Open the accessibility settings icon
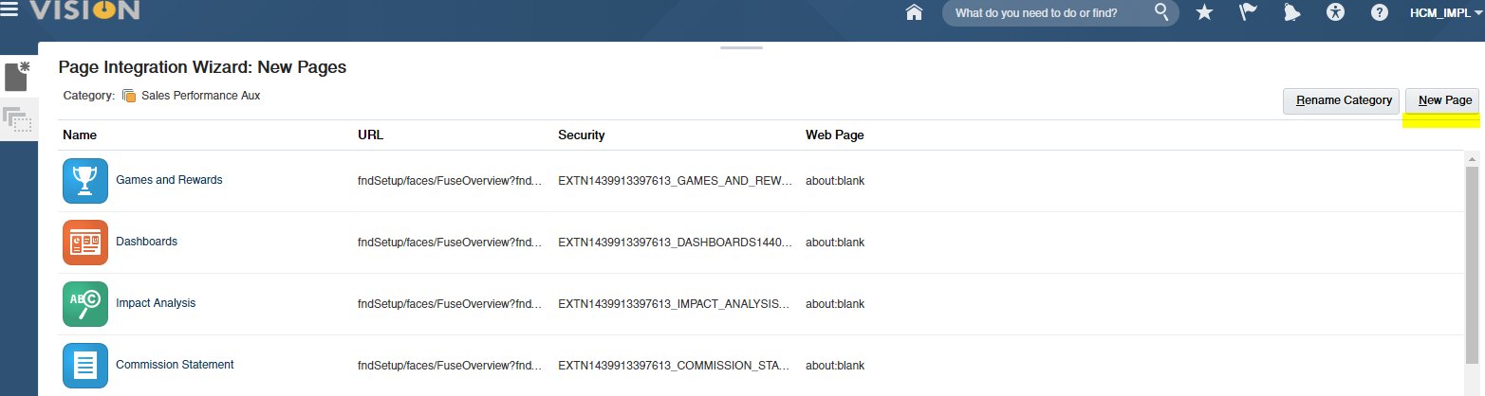Screen dimensions: 1485x396 point(1336,12)
